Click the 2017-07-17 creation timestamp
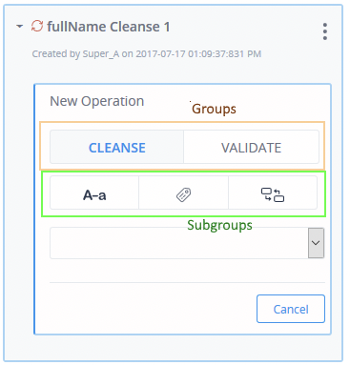This screenshot has width=350, height=365. coord(198,53)
